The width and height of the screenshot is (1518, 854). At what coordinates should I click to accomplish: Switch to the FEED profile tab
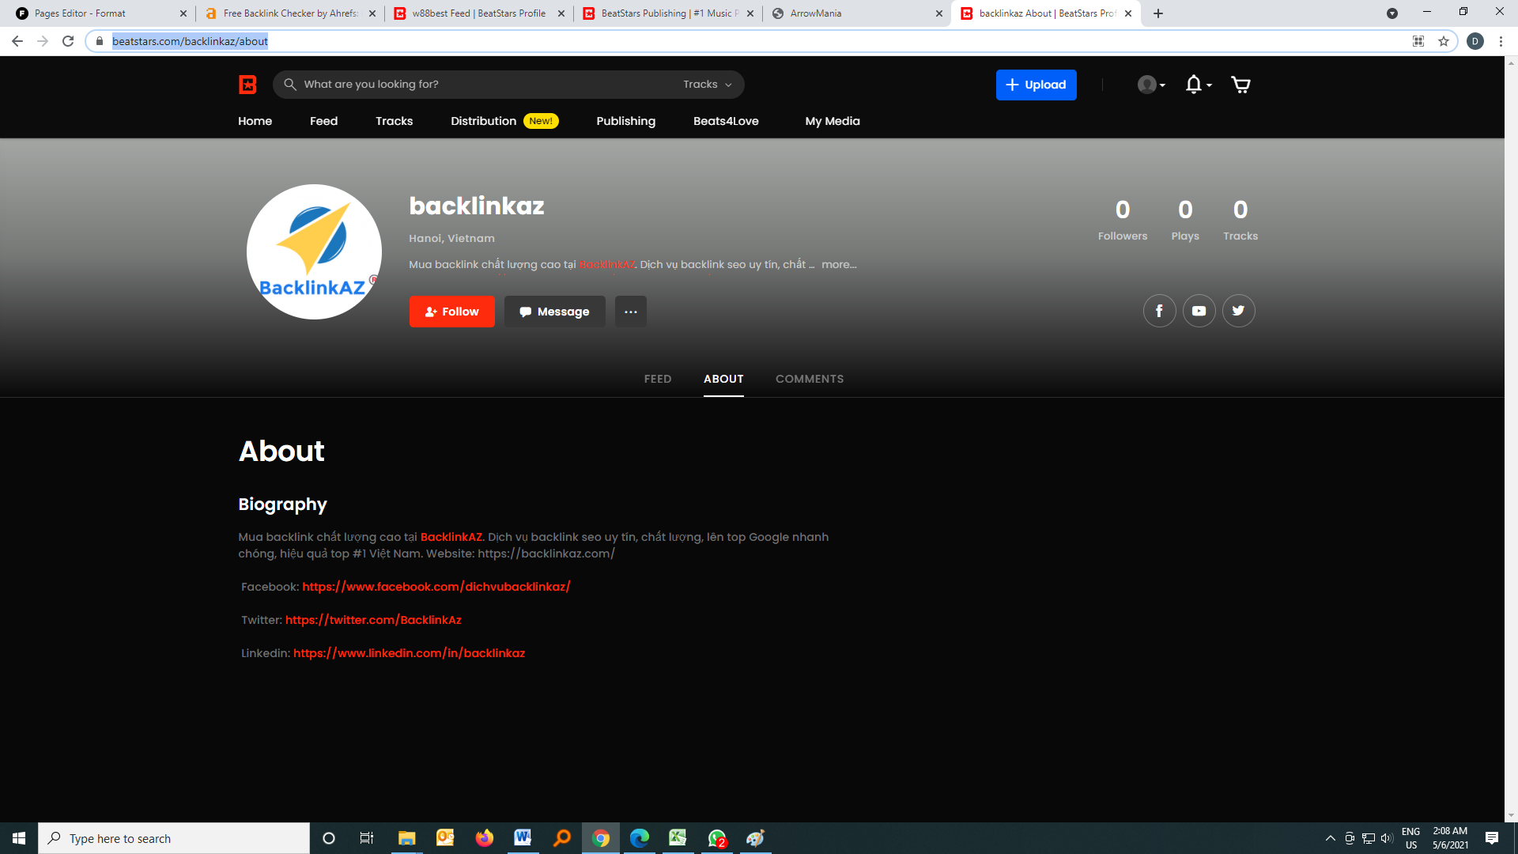(x=657, y=379)
